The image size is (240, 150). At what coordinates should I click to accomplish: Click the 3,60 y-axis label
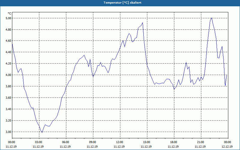click(9, 98)
